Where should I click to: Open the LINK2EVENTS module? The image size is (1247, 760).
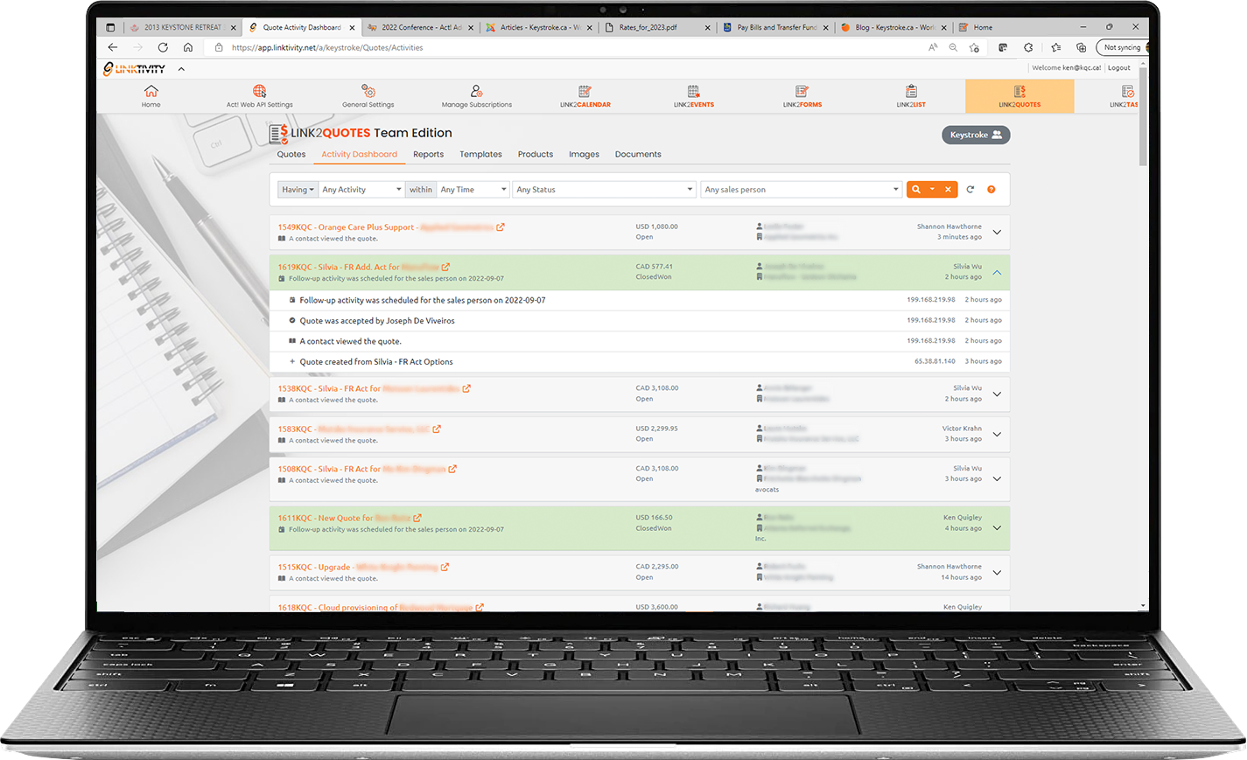tap(694, 96)
